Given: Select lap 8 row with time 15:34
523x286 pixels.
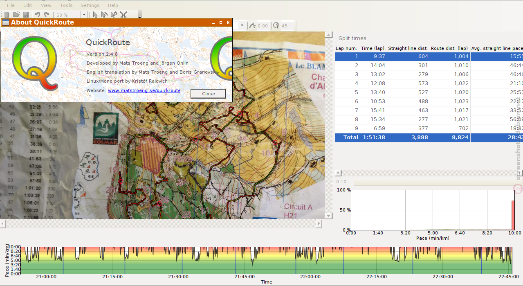Looking at the screenshot, I should 429,119.
